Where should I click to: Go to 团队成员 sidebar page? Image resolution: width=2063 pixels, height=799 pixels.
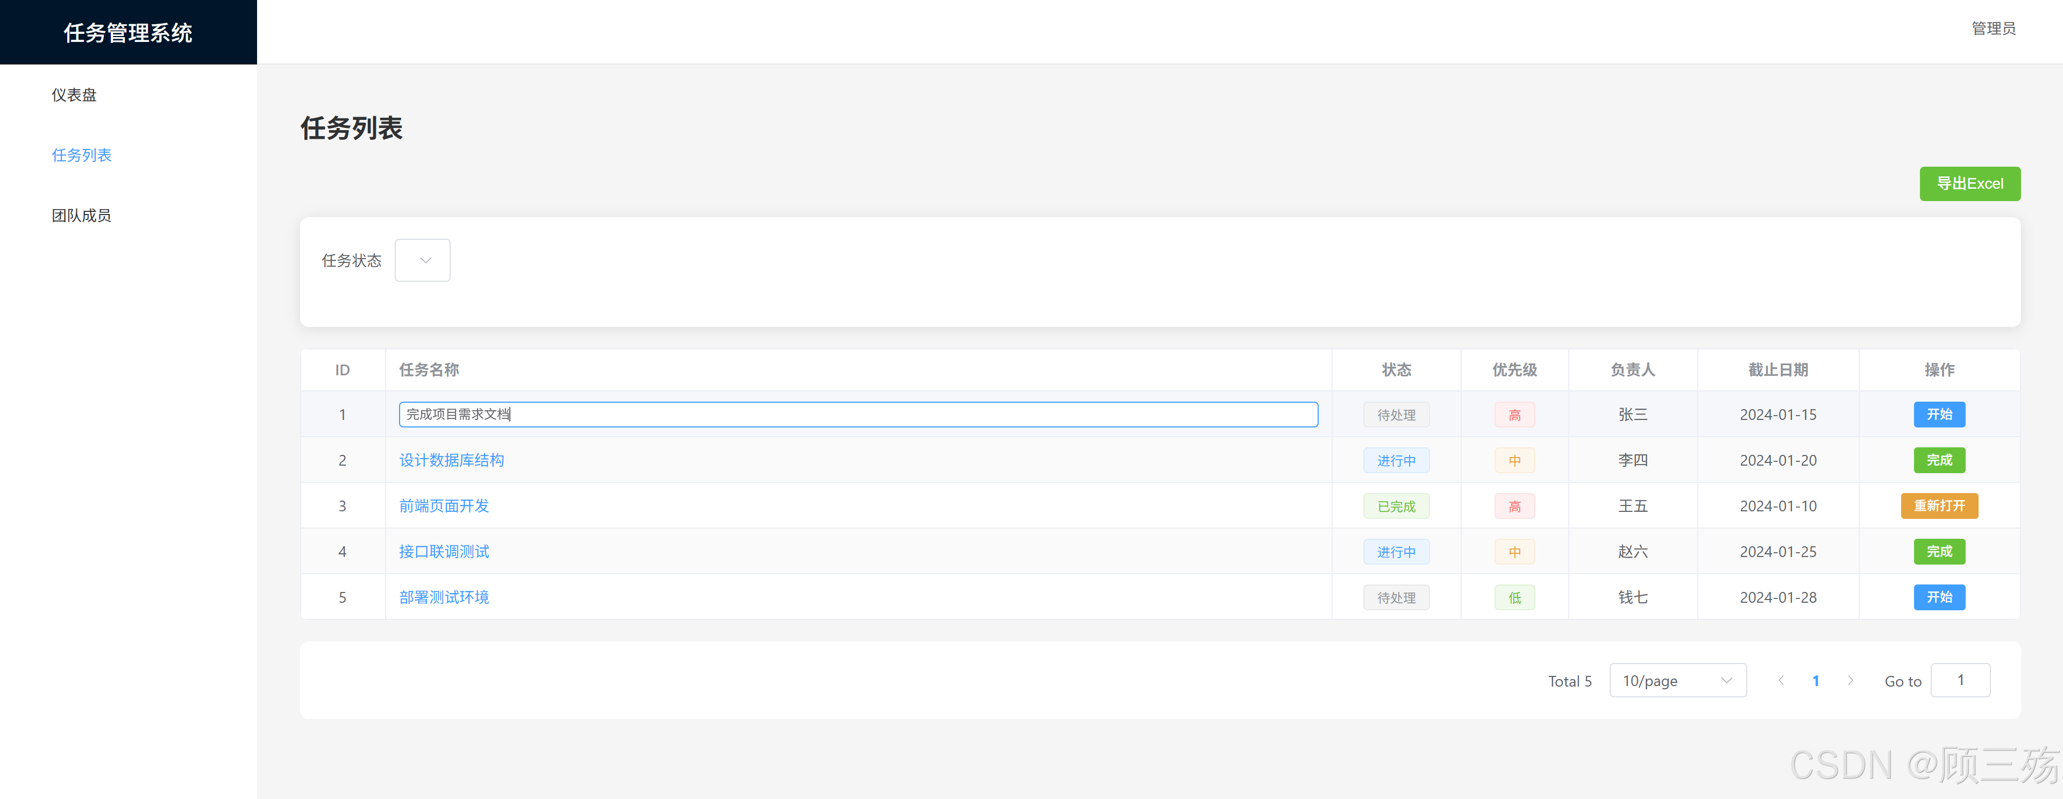pyautogui.click(x=81, y=216)
